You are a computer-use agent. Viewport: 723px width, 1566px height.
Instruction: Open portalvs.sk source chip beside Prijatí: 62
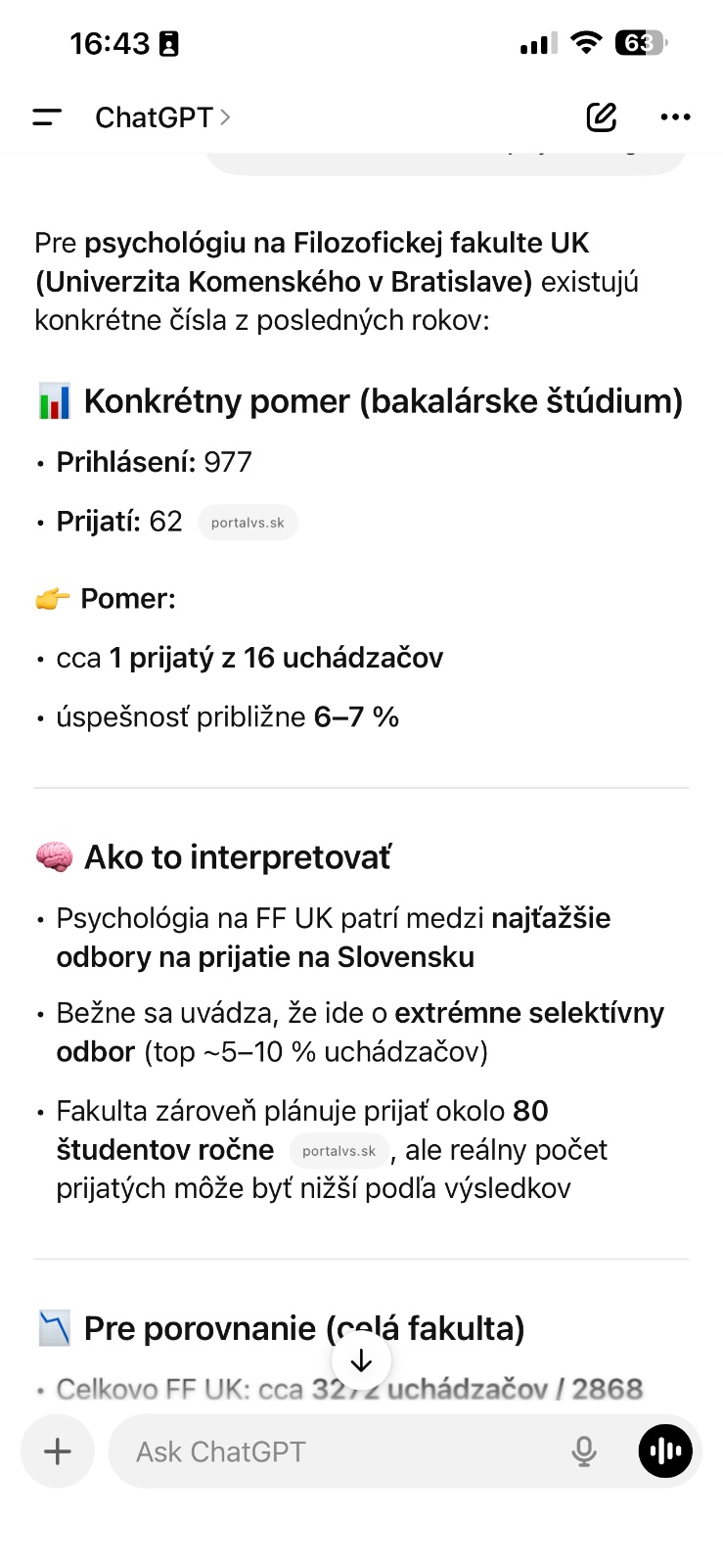(248, 523)
